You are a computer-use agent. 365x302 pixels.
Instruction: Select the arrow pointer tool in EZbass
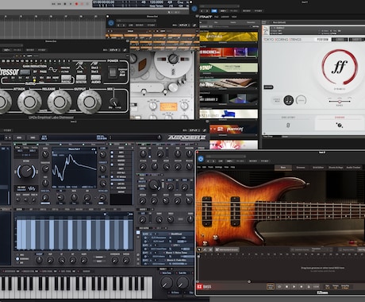200,250
